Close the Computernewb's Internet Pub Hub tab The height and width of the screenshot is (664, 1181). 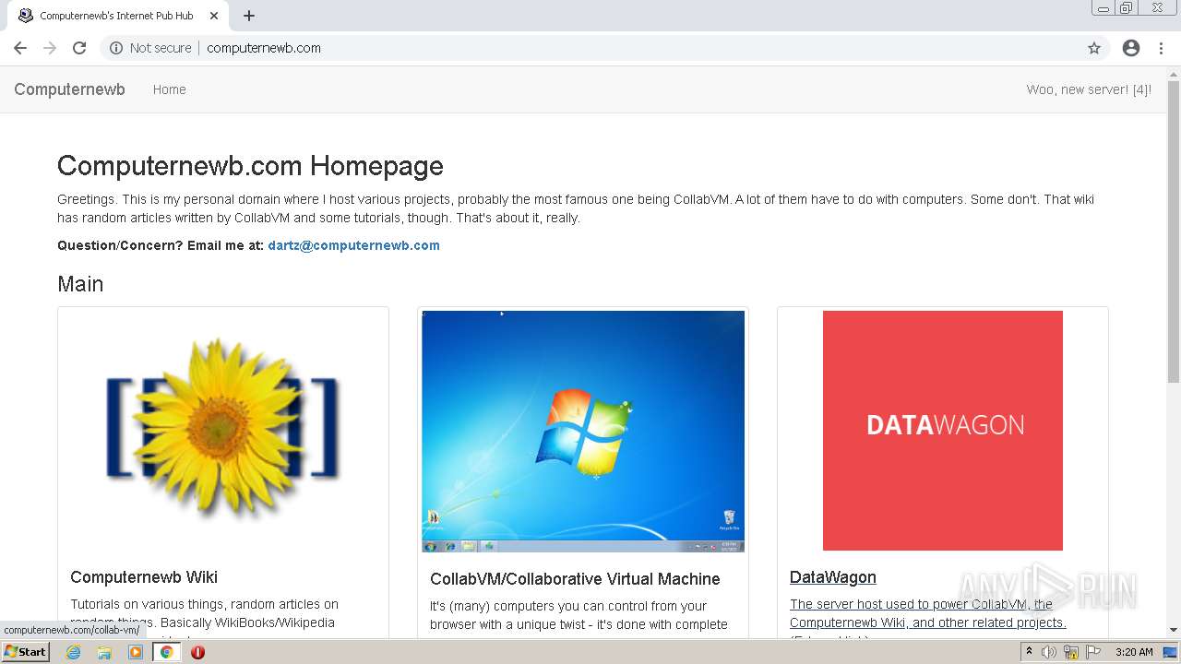click(213, 16)
